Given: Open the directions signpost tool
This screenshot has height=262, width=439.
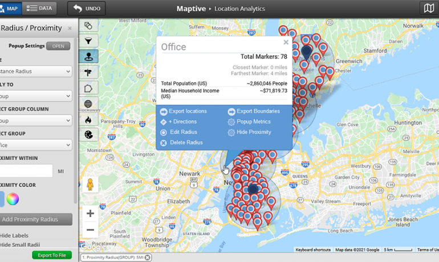Looking at the screenshot, I should (88, 72).
